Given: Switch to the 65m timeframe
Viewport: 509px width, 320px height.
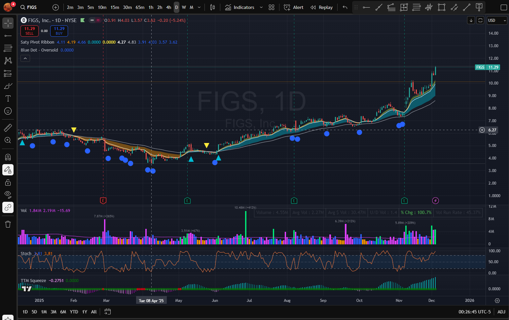Looking at the screenshot, I should click(140, 7).
